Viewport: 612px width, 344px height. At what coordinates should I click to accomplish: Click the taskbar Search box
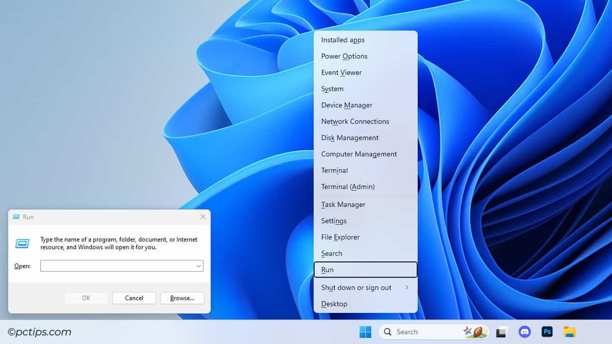pyautogui.click(x=423, y=331)
